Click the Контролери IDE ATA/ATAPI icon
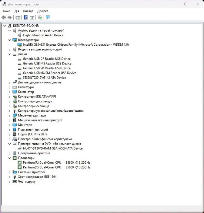 pos(15,96)
